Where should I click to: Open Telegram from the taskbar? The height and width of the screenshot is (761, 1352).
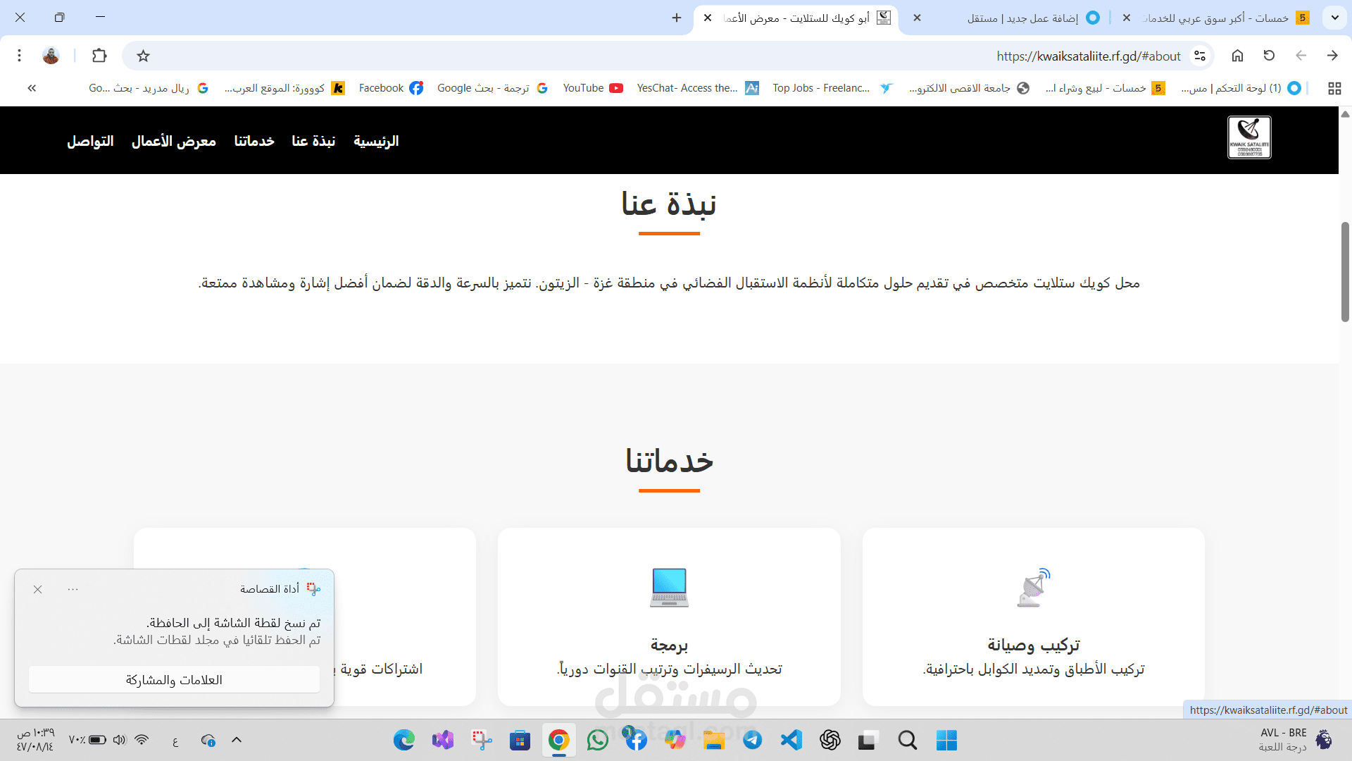click(752, 740)
